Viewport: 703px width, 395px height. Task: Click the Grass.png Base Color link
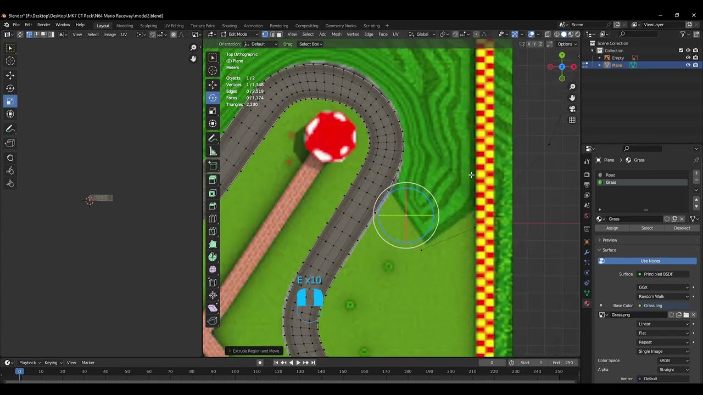tap(663, 306)
